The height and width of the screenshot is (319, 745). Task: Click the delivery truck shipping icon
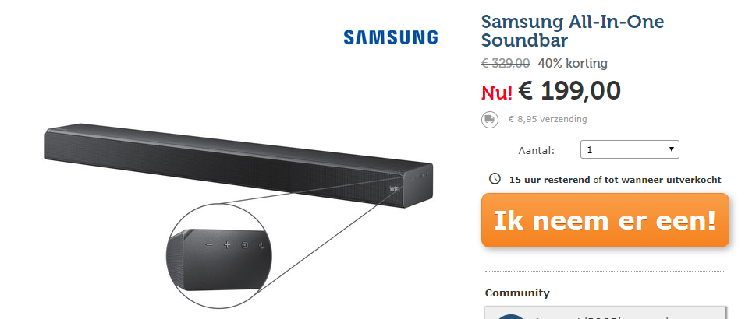[490, 120]
